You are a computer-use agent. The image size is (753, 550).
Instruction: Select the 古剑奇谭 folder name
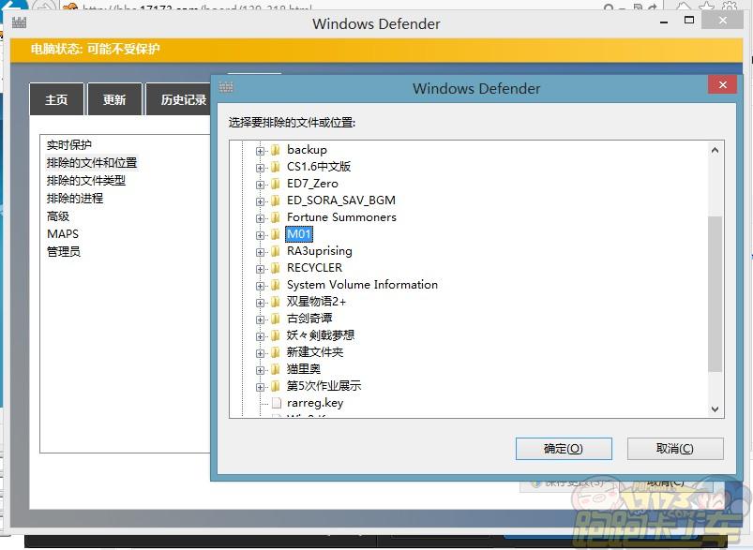click(x=309, y=319)
